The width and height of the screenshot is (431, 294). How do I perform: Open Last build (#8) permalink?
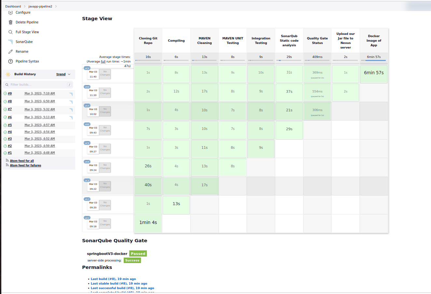click(x=113, y=279)
